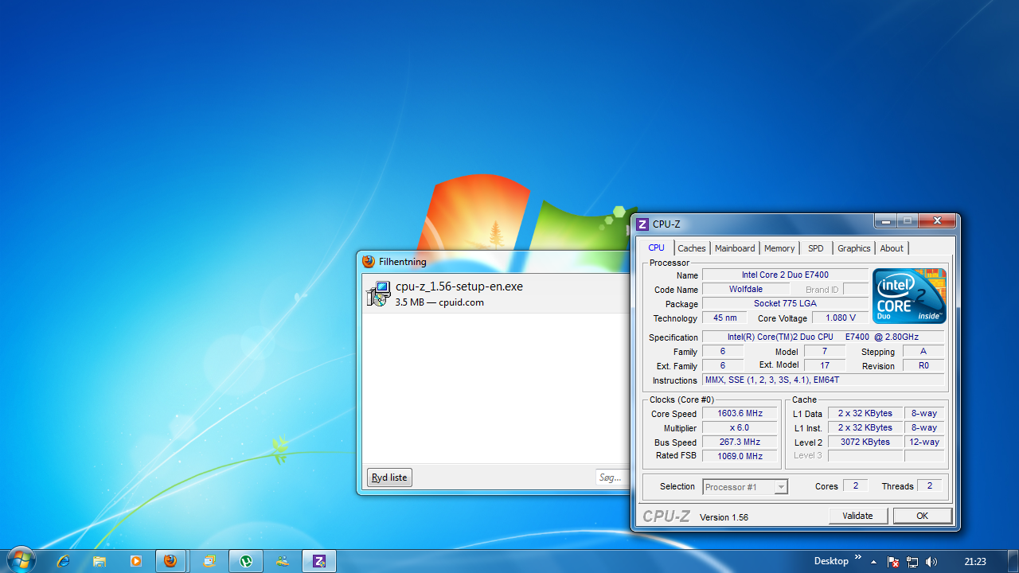Click the Multiplier value x 6.0
Image resolution: width=1019 pixels, height=573 pixels.
740,428
